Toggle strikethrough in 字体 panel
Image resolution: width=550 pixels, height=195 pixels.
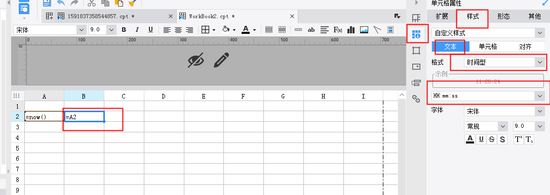pyautogui.click(x=492, y=139)
